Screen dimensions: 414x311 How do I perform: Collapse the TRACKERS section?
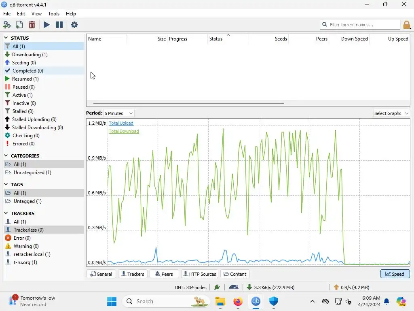coord(6,213)
